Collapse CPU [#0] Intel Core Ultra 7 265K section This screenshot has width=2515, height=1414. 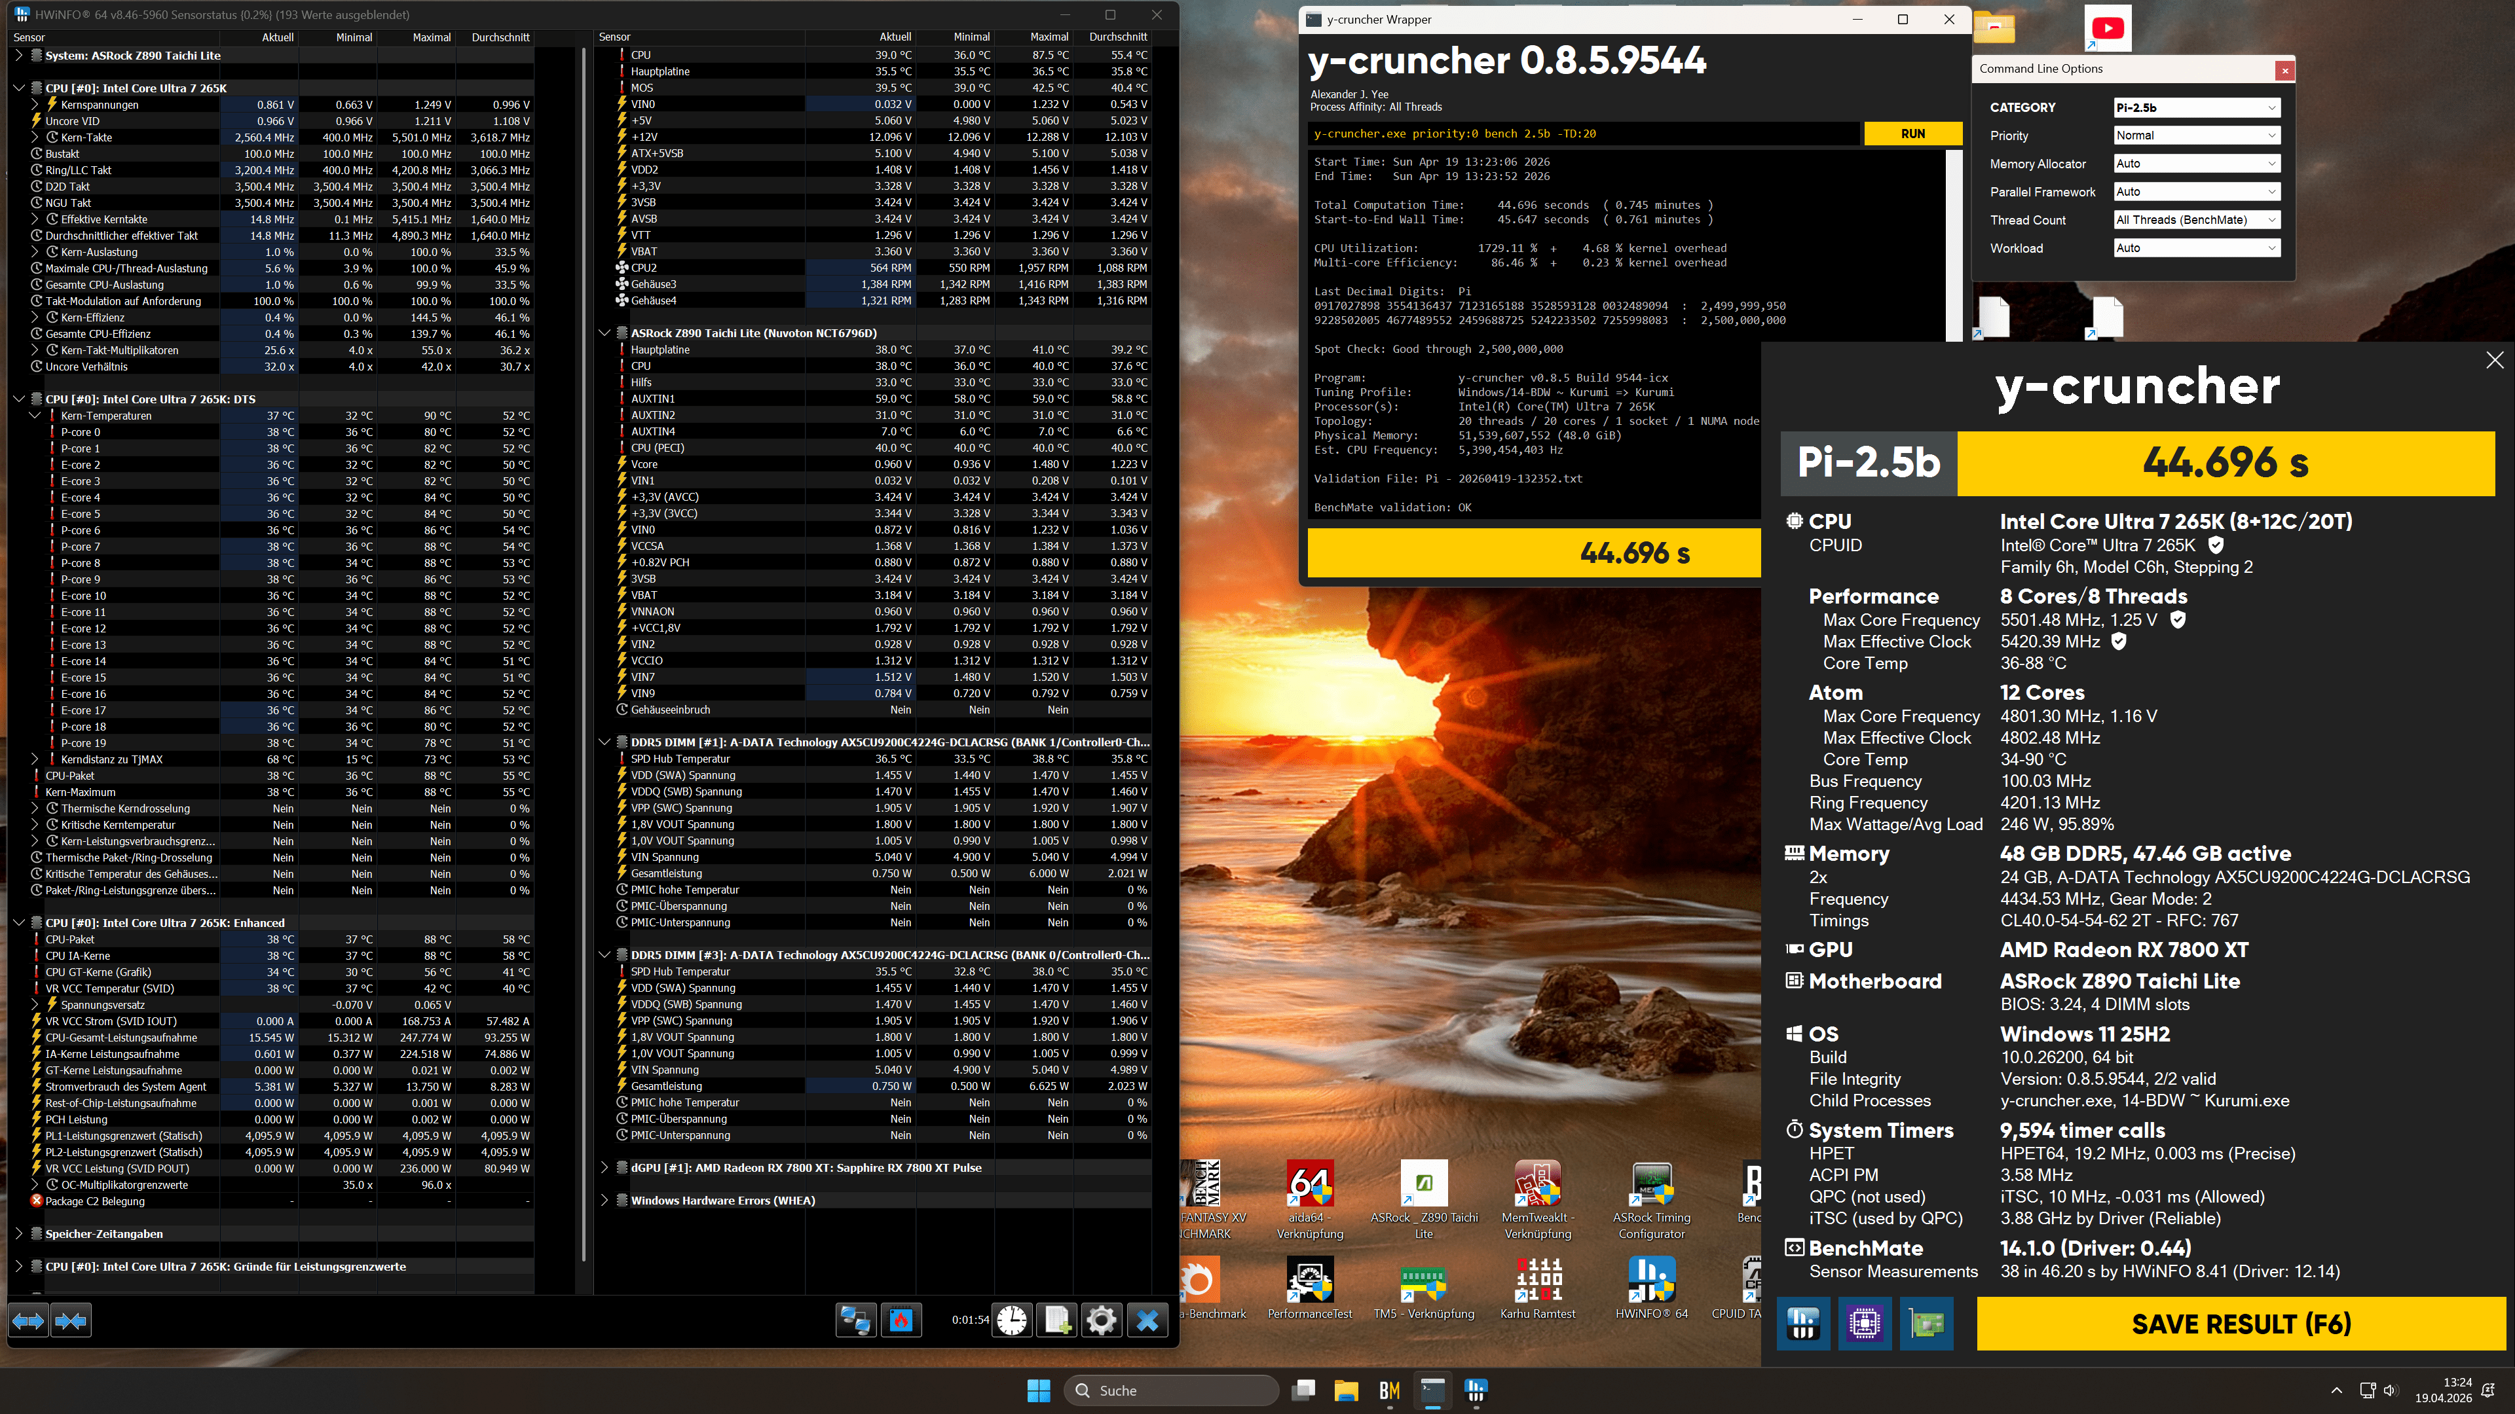tap(18, 88)
